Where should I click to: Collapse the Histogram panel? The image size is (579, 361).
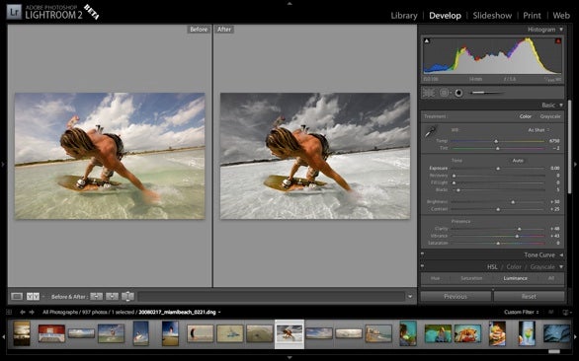561,30
